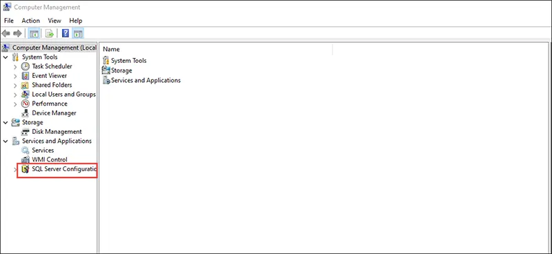Click the System Tools icon in the tree
This screenshot has width=552, height=254.
[x=15, y=57]
